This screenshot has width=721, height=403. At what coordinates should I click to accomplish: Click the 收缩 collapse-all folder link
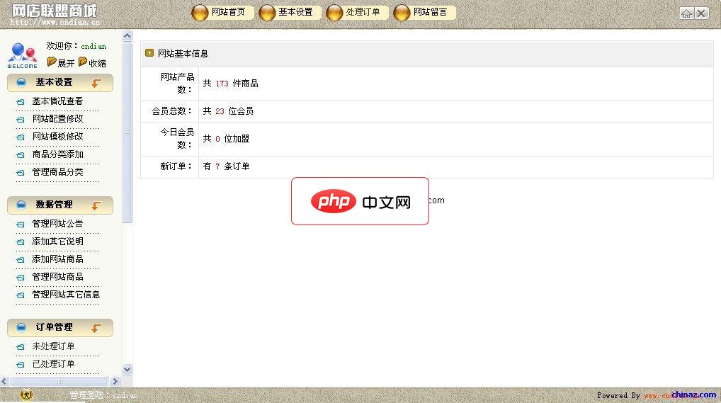pos(92,62)
